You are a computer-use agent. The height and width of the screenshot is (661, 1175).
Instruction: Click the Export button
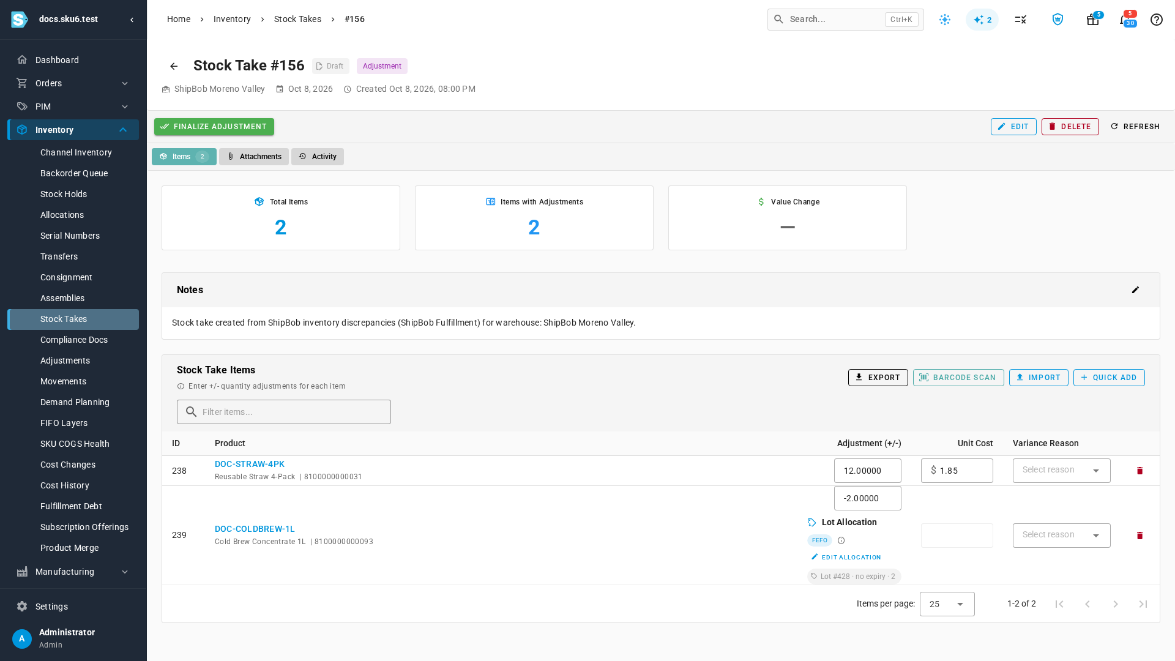pos(878,378)
